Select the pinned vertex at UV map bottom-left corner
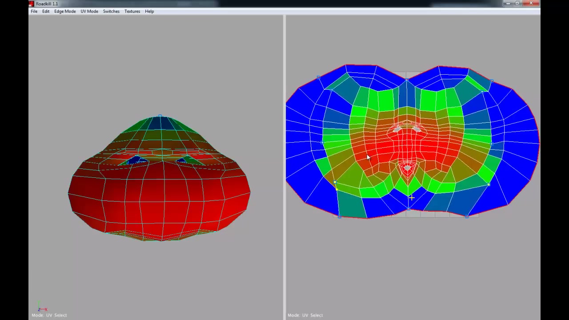The width and height of the screenshot is (569, 320). (x=340, y=216)
